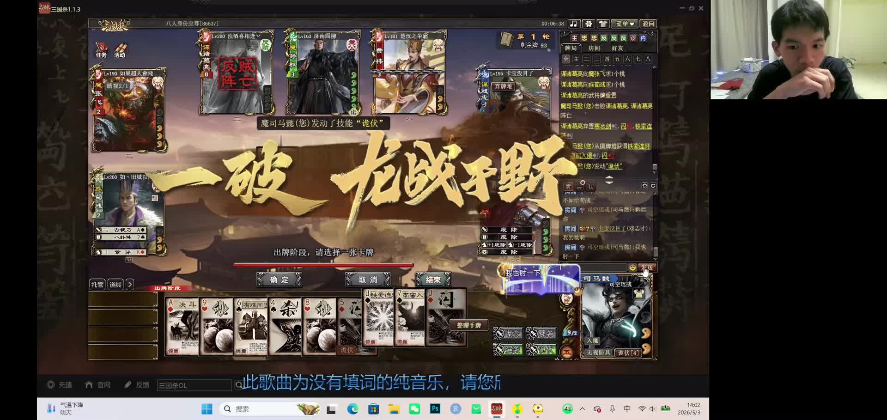Screen dimensions: 887x420
Task: Select the 五 seat log filter
Action: click(617, 59)
